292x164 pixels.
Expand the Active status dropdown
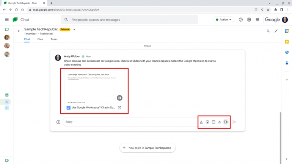click(224, 20)
